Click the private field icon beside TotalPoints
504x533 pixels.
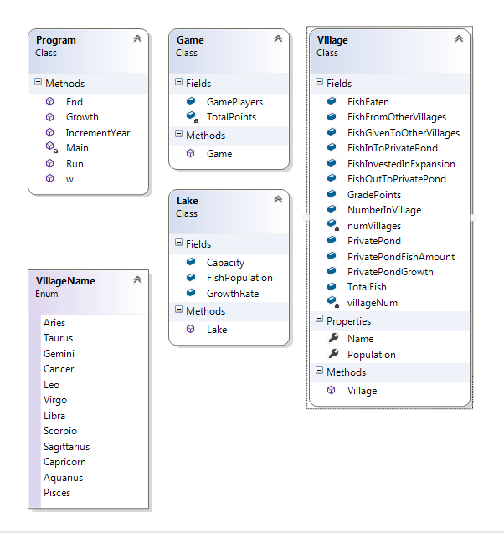191,117
